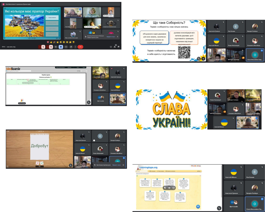Image resolution: width=265 pixels, height=212 pixels.
Task: Open the 'Ще 4 особи' tile in IdeaBoardz meeting
Action: [x=101, y=98]
